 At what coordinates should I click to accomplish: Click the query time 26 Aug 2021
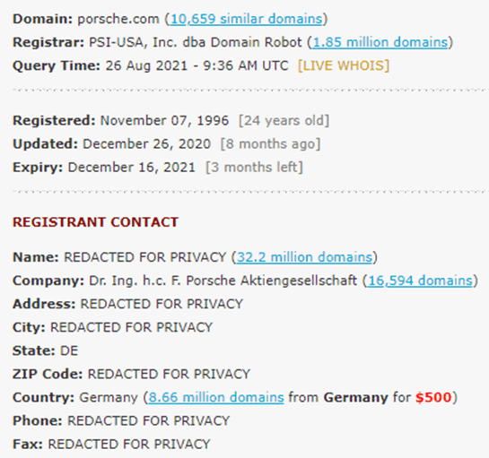coord(147,65)
